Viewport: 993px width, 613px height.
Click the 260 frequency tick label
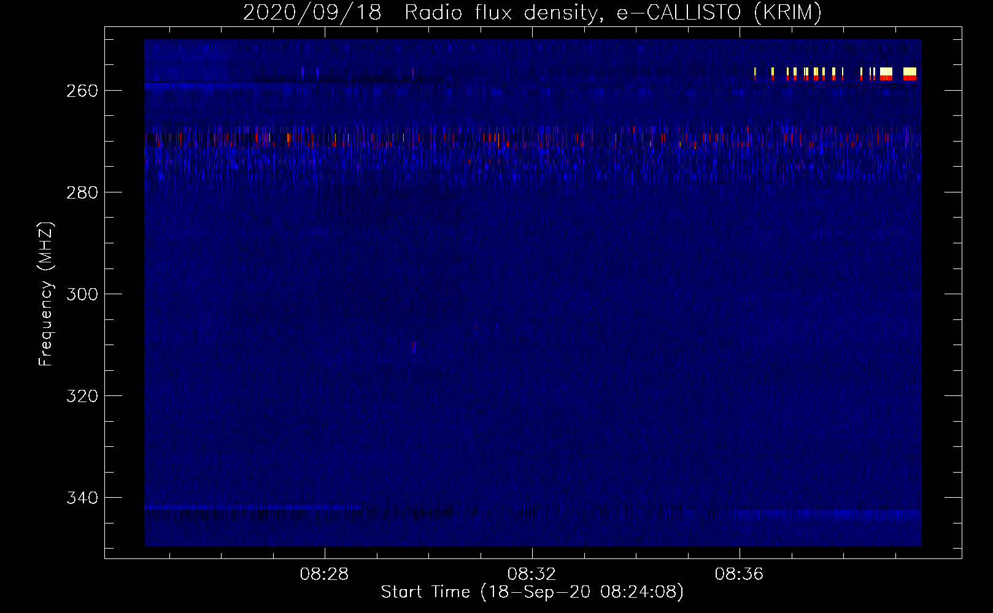82,91
